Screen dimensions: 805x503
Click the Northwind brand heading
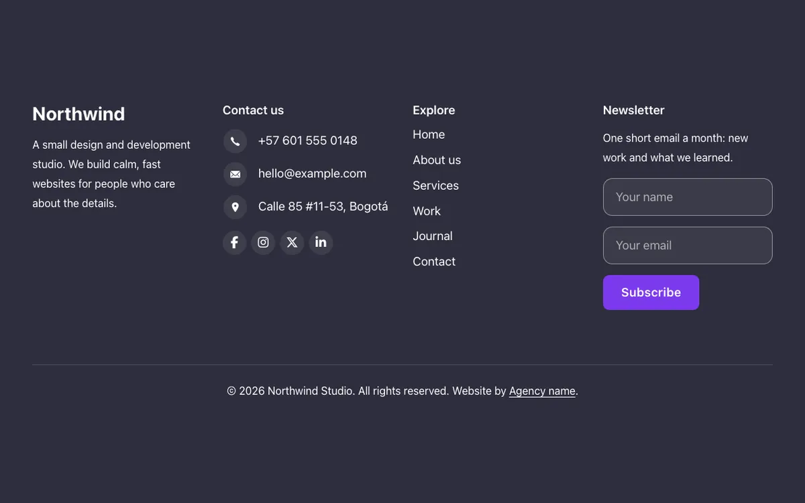coord(78,114)
